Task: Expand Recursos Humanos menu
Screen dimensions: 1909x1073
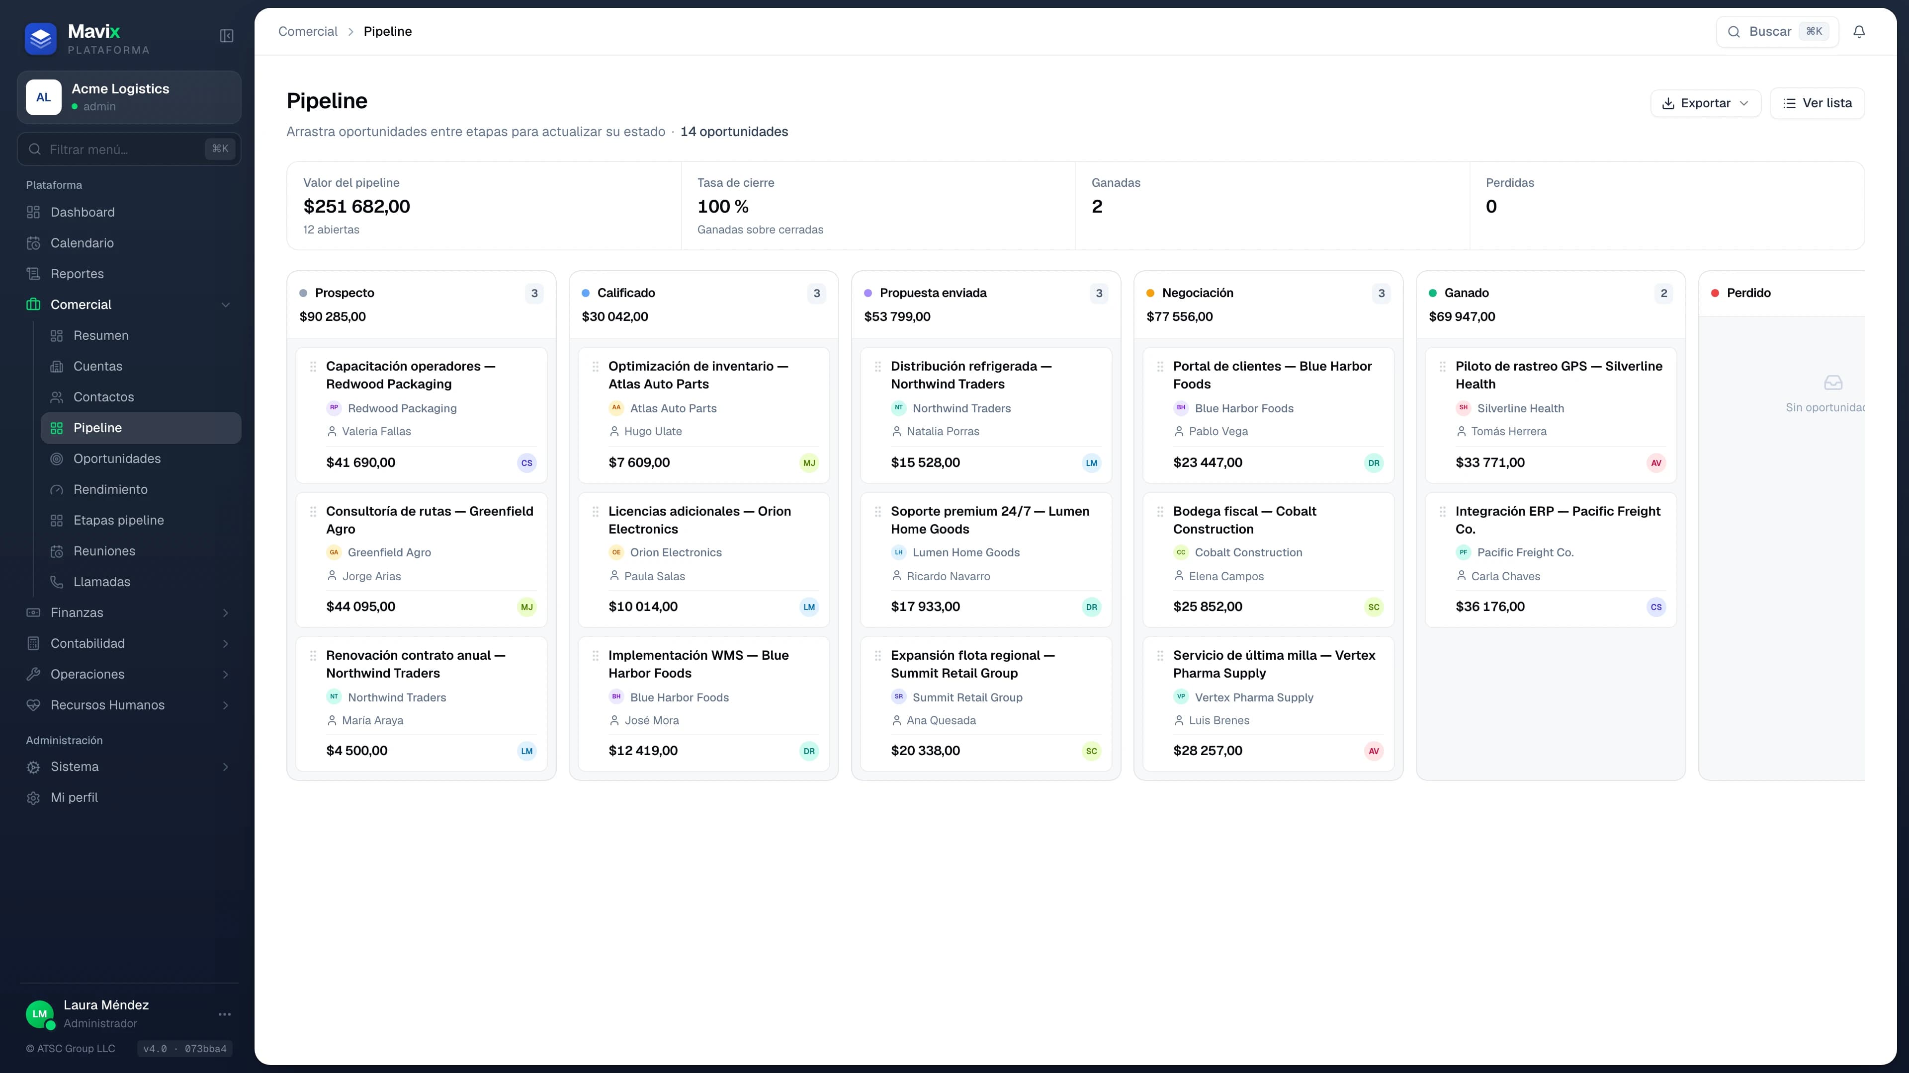Action: 129,706
